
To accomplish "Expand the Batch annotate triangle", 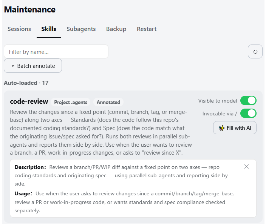I will (x=13, y=66).
